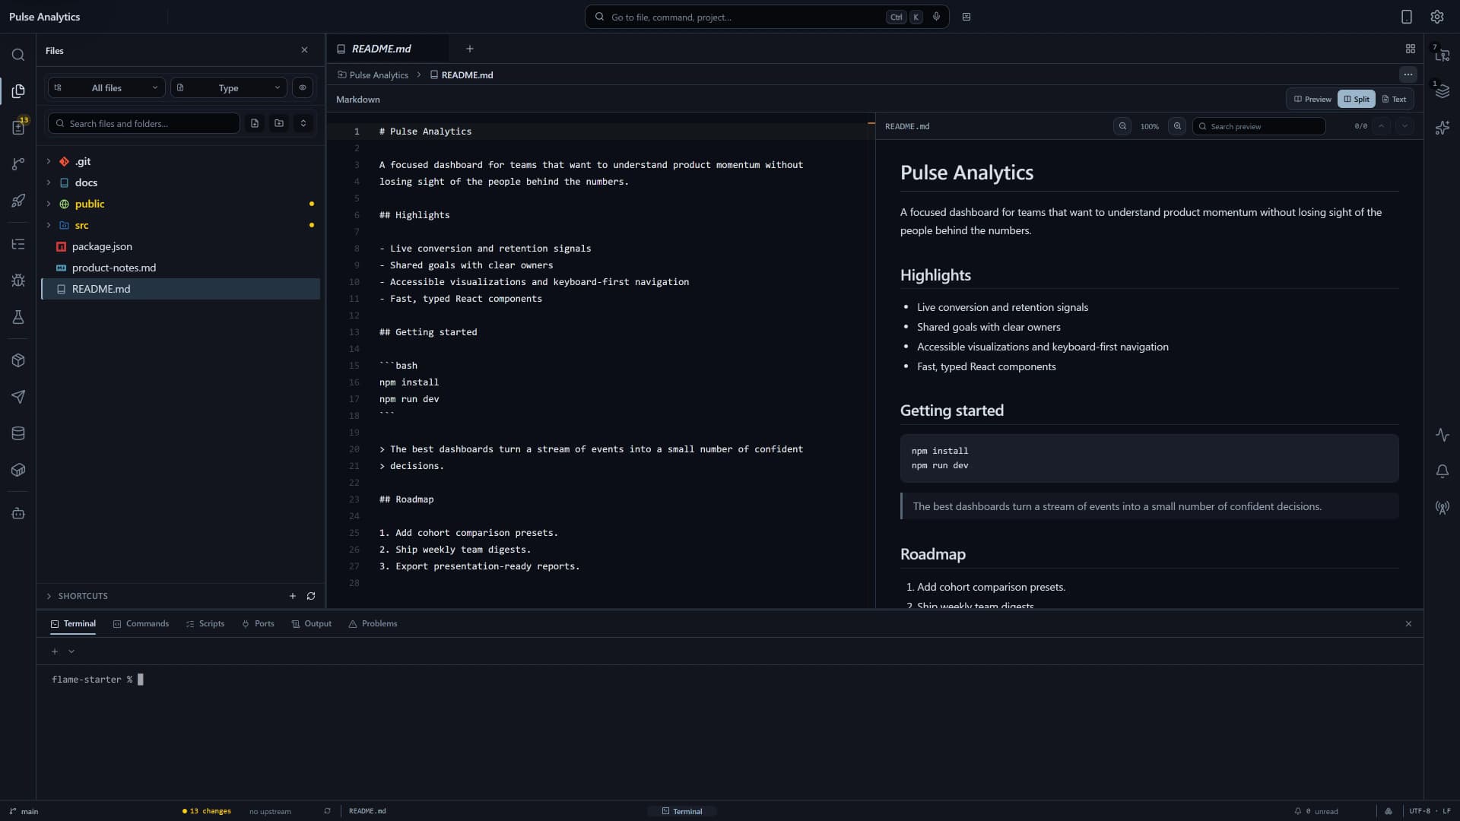Toggle hidden files eye button

pyautogui.click(x=303, y=87)
